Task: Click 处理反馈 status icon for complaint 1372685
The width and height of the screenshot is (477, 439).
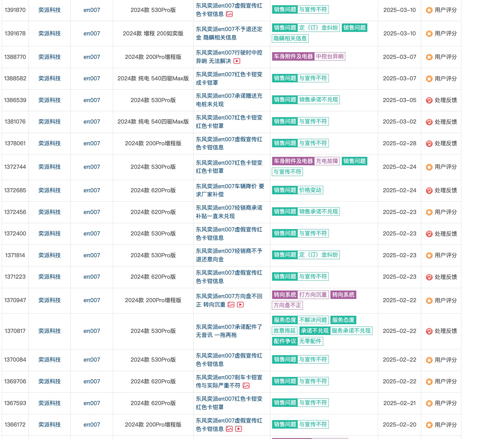Action: [429, 191]
